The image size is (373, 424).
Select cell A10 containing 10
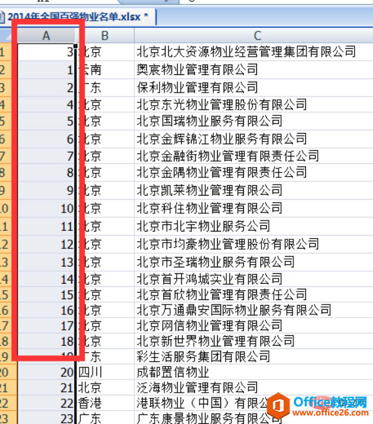pyautogui.click(x=46, y=209)
